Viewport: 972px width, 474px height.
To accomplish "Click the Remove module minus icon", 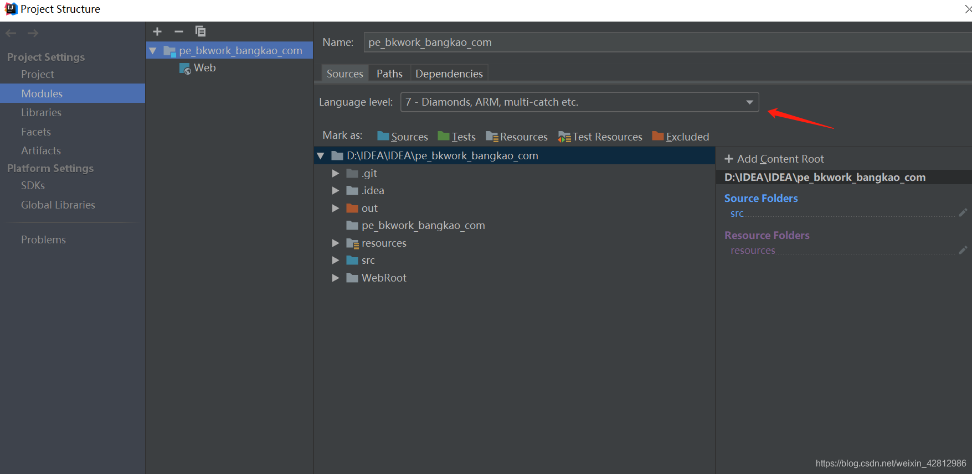I will click(178, 32).
